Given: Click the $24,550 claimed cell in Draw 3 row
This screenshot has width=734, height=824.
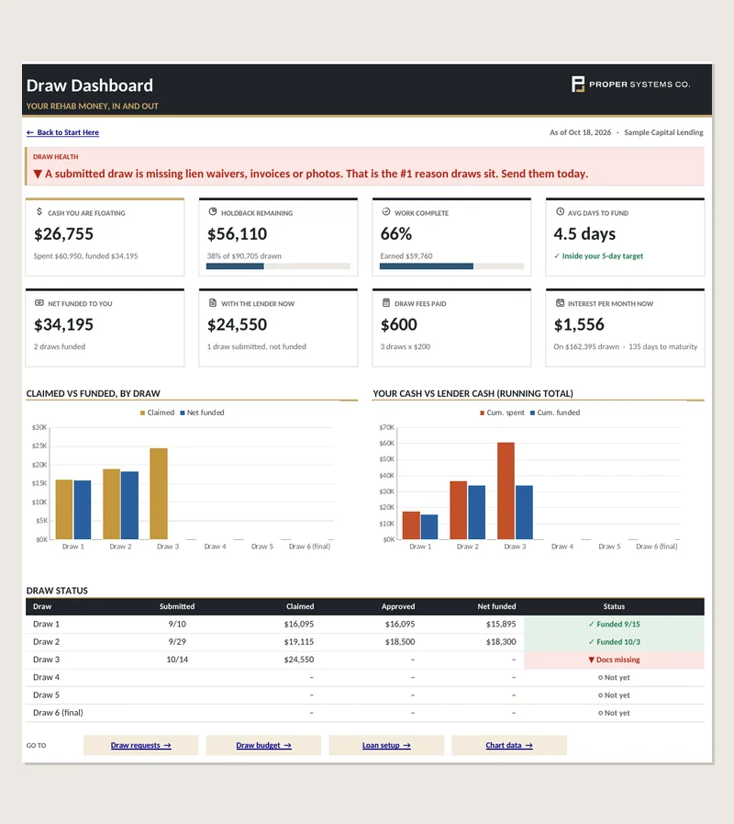Looking at the screenshot, I should point(299,660).
